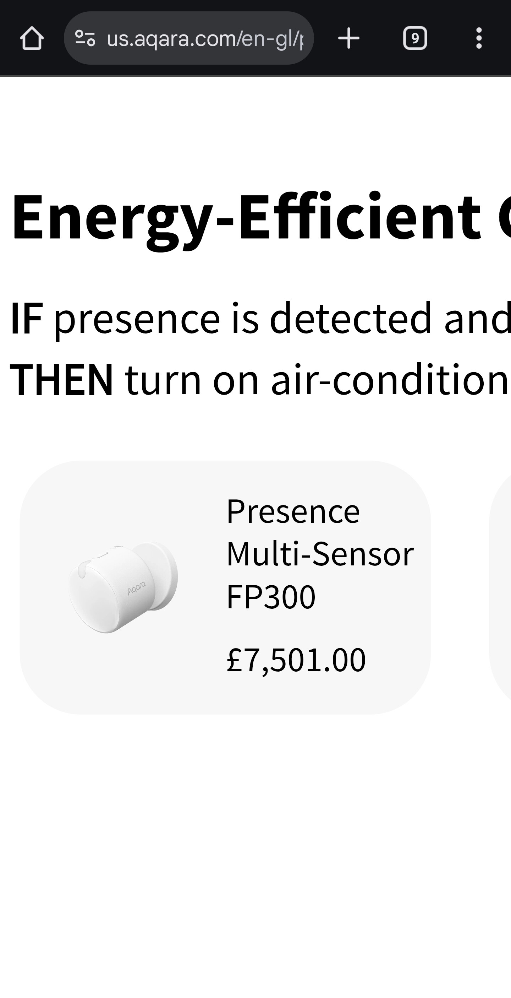The image size is (511, 998).
Task: Click the bold THEN keyword
Action: (61, 380)
